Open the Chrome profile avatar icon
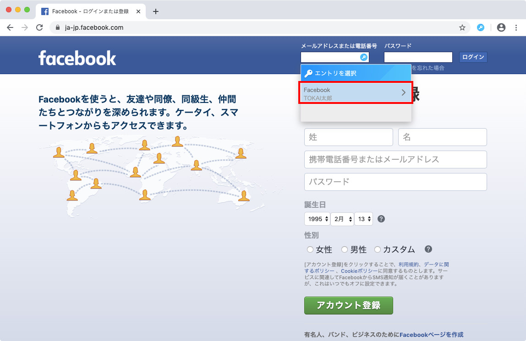This screenshot has height=341, width=526. coord(501,27)
